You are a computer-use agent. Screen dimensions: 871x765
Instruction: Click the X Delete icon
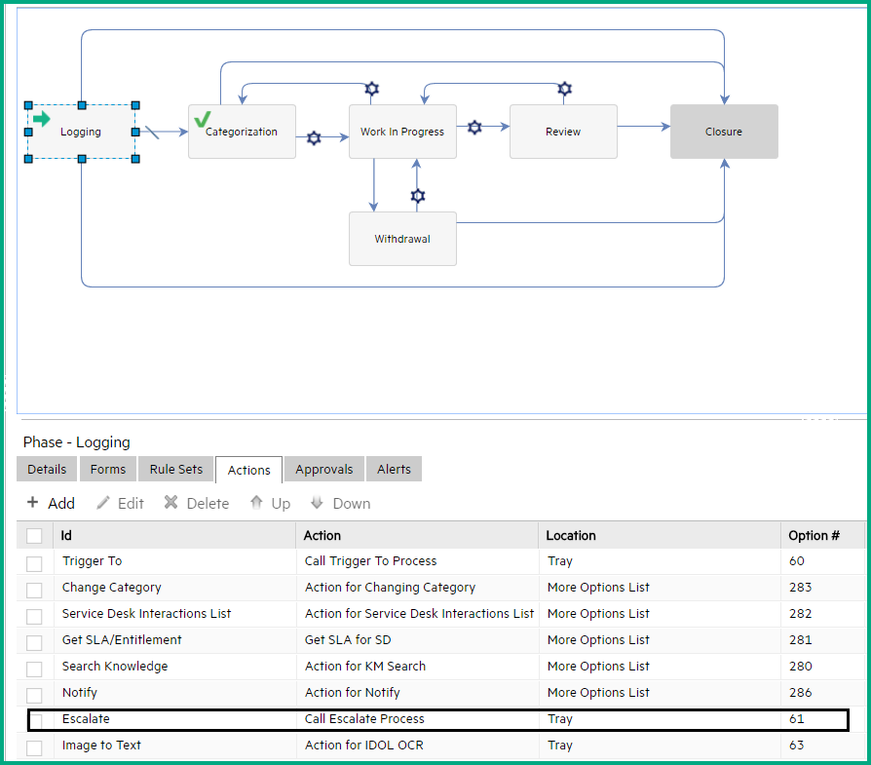171,502
